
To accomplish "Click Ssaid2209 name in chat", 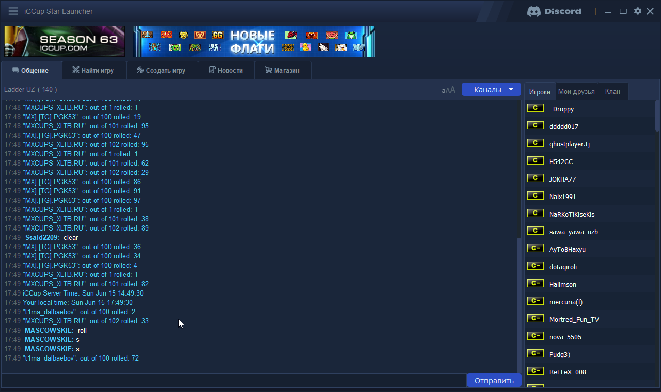I will [x=42, y=237].
